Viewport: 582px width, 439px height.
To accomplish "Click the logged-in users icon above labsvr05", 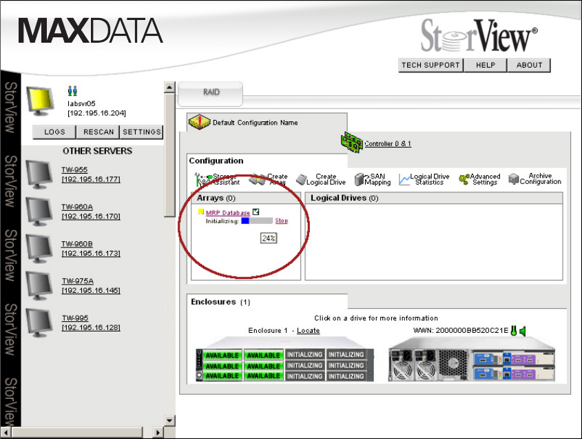I will pyautogui.click(x=73, y=90).
